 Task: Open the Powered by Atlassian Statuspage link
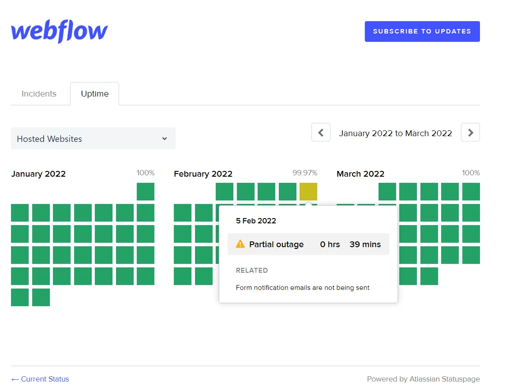(x=423, y=379)
